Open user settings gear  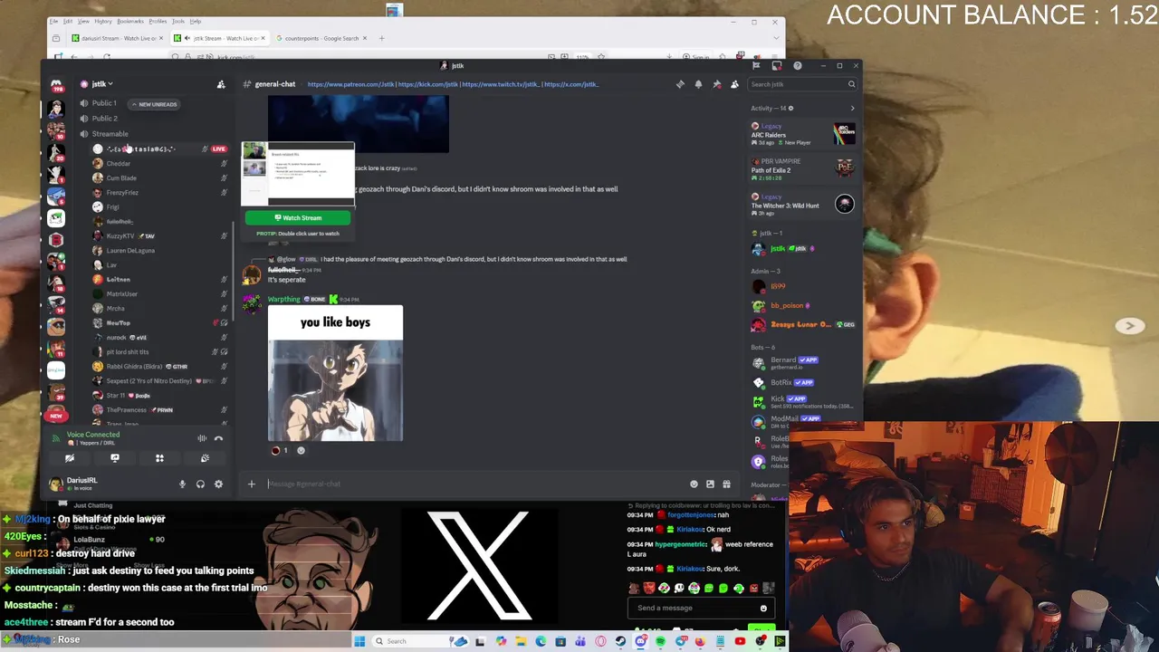(x=218, y=484)
